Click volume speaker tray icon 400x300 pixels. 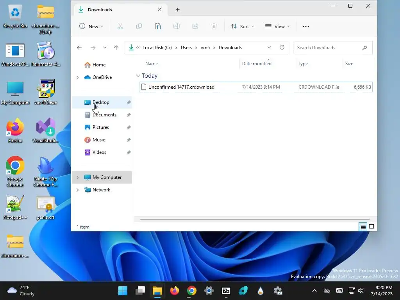[x=361, y=291]
